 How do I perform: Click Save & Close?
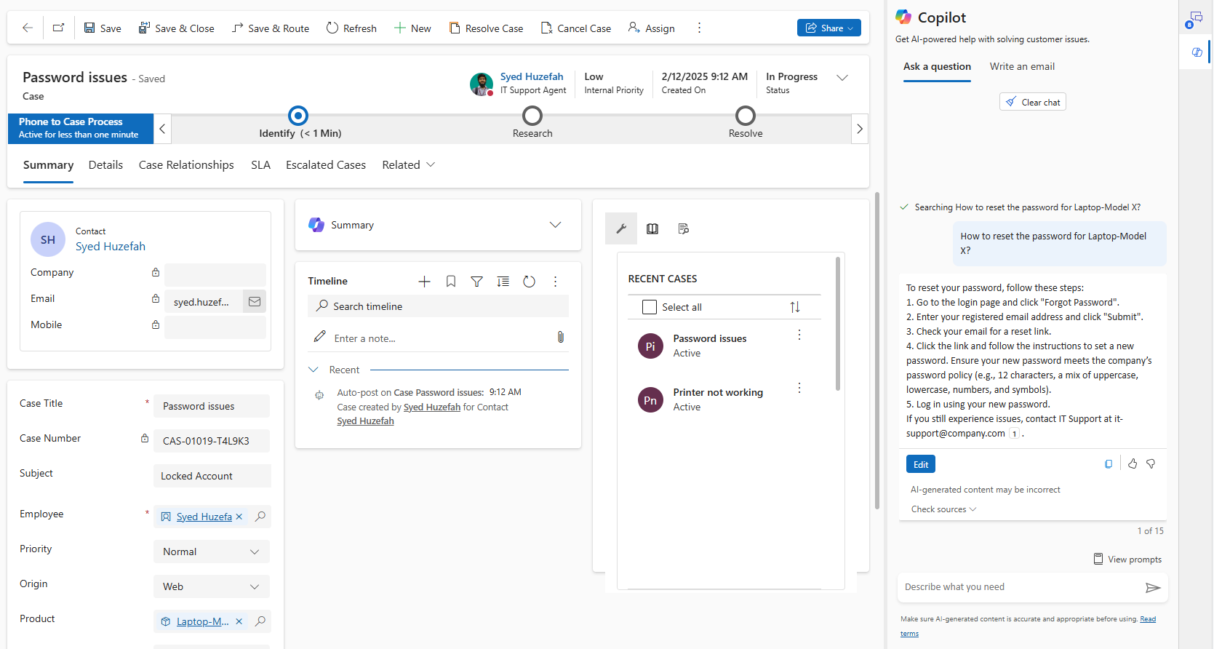coord(177,28)
